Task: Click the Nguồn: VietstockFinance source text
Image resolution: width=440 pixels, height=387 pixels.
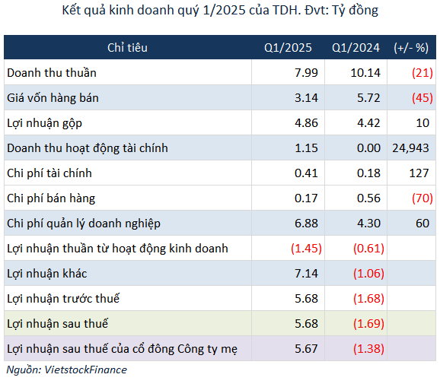Action: [x=66, y=370]
